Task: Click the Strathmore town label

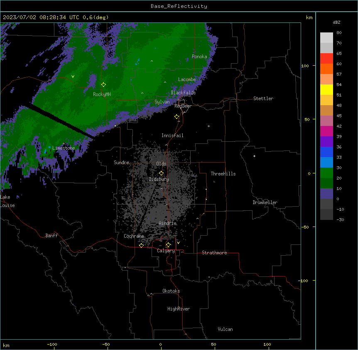Action: coord(214,253)
